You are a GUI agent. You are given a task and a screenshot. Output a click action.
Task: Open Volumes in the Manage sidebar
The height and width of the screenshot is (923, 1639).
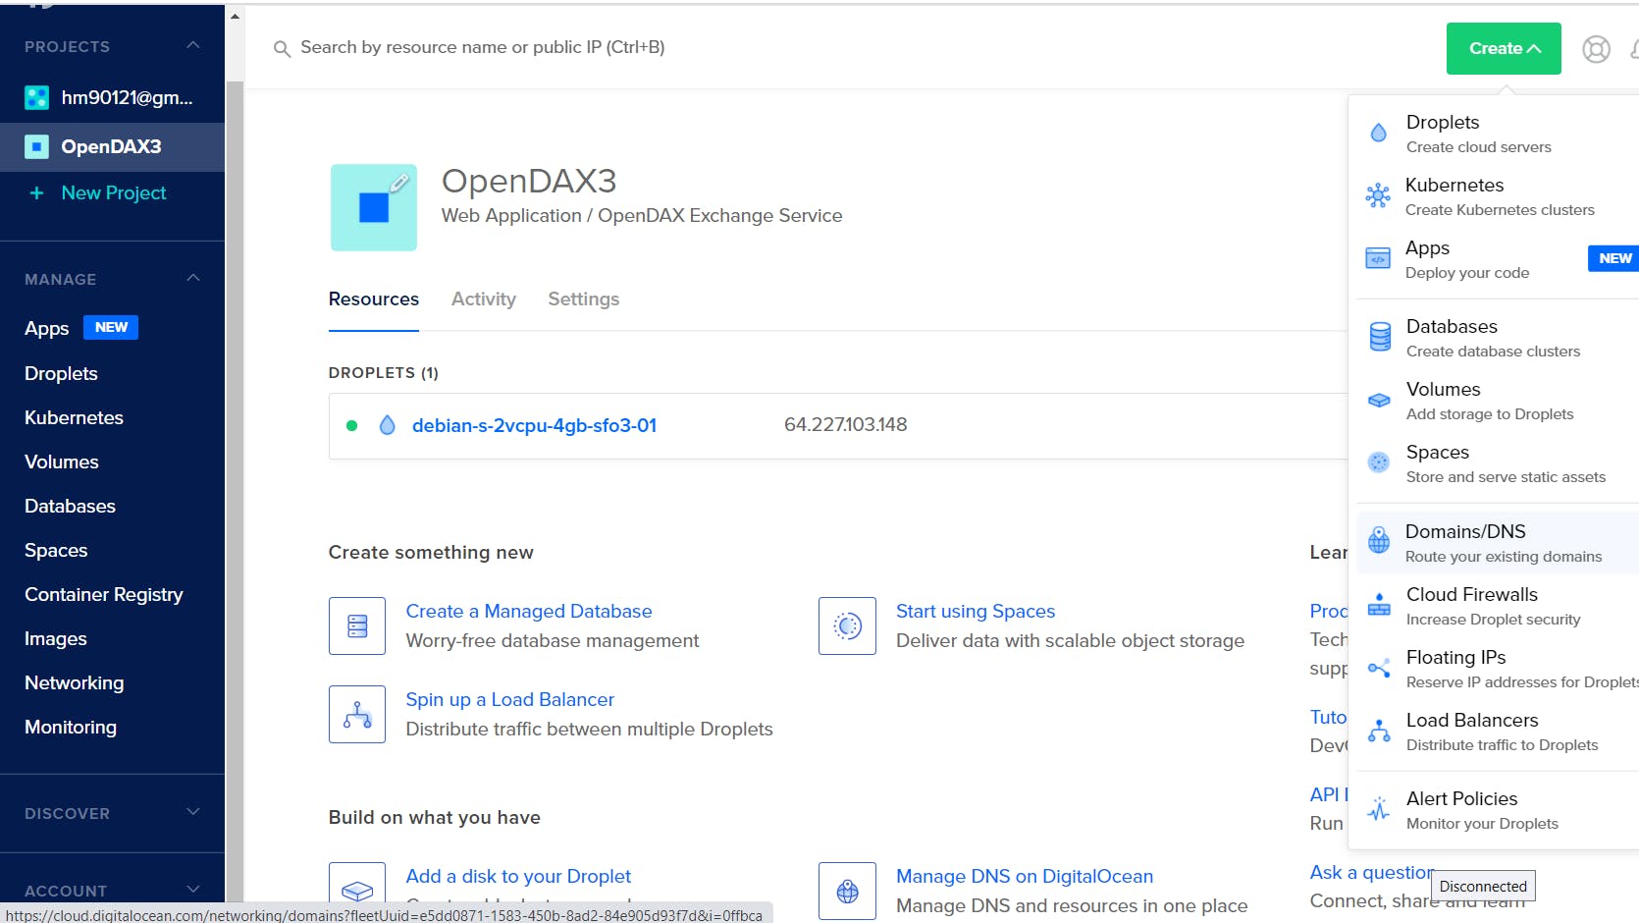pyautogui.click(x=62, y=461)
